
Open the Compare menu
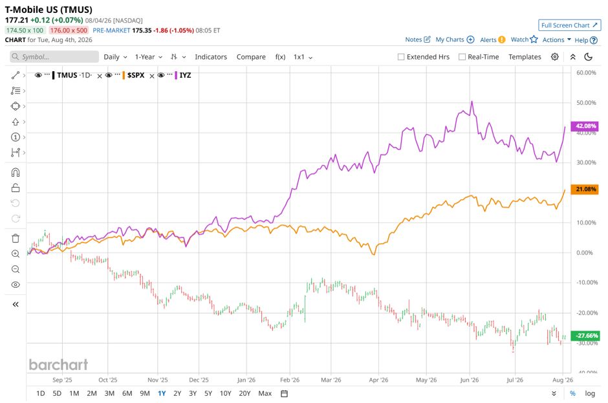(x=251, y=57)
